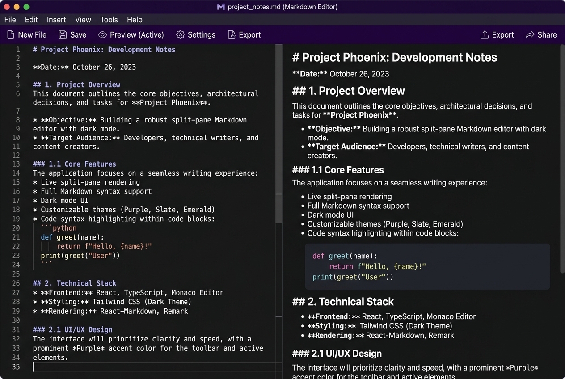Click "## 1. Project Overview" in editor pane

click(76, 85)
